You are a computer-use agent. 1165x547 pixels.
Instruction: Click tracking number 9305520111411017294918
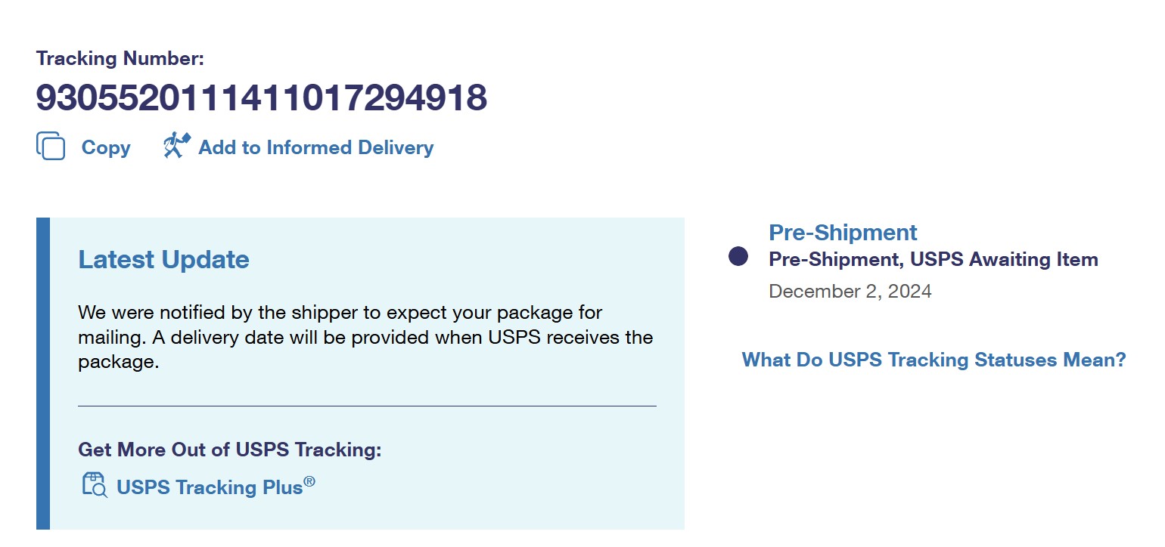coord(262,97)
